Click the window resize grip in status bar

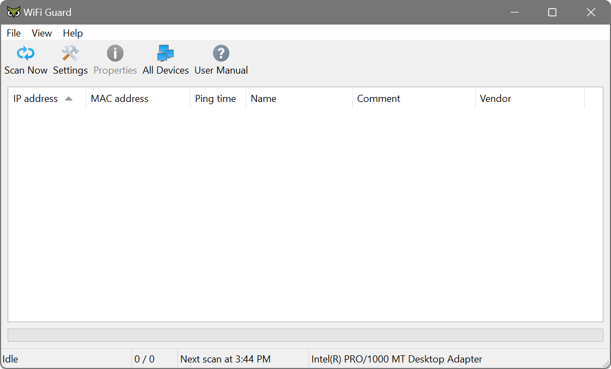point(606,364)
